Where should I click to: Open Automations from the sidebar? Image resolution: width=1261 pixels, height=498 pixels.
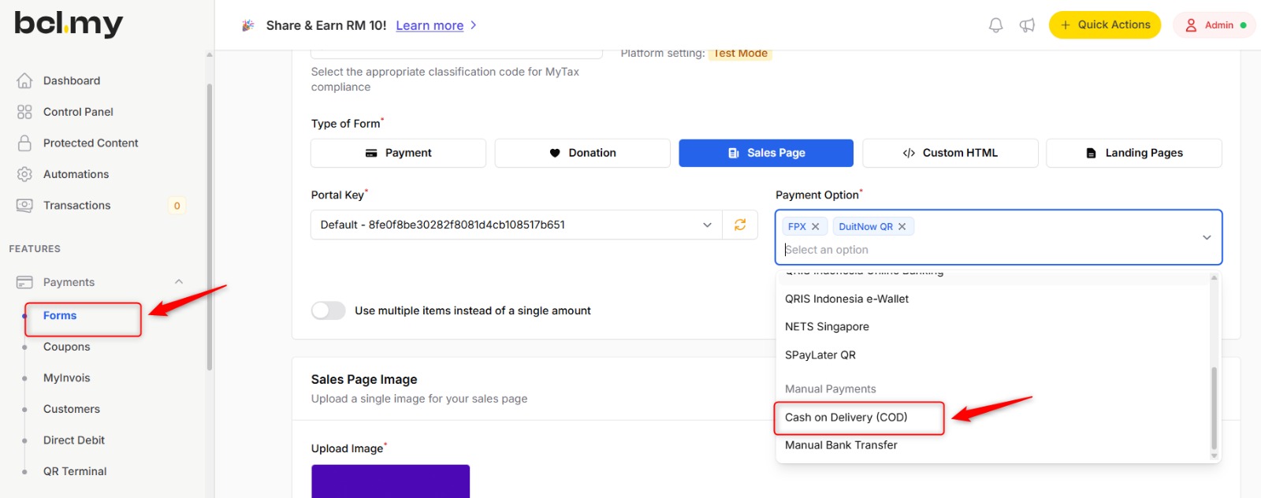click(x=76, y=174)
